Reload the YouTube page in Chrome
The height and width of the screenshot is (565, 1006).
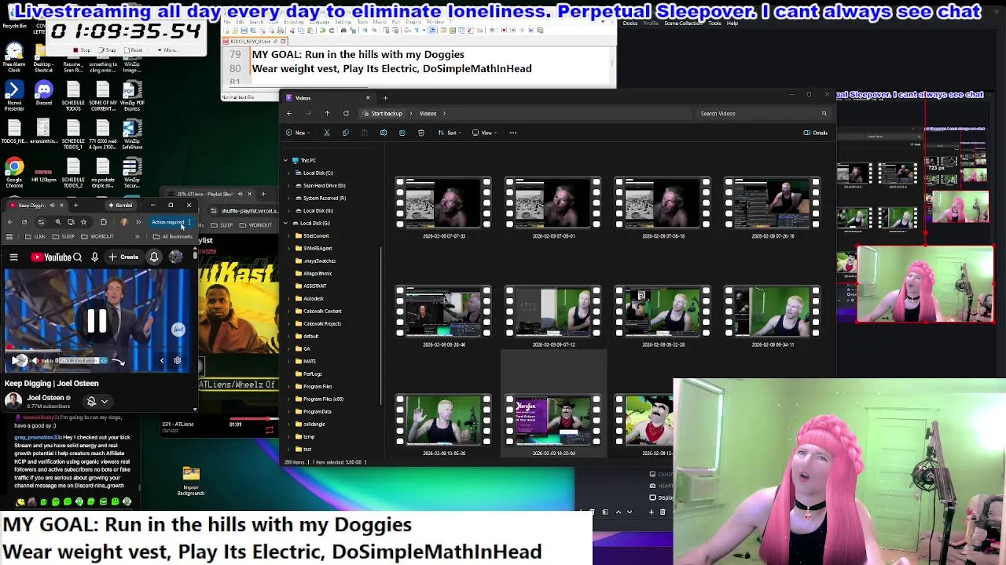(x=24, y=222)
